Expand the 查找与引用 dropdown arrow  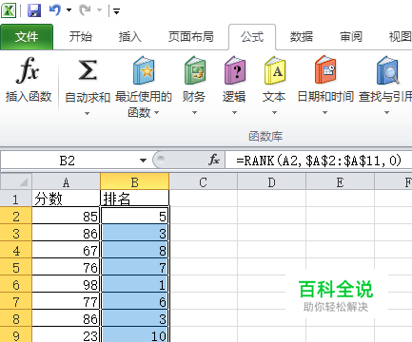point(386,112)
